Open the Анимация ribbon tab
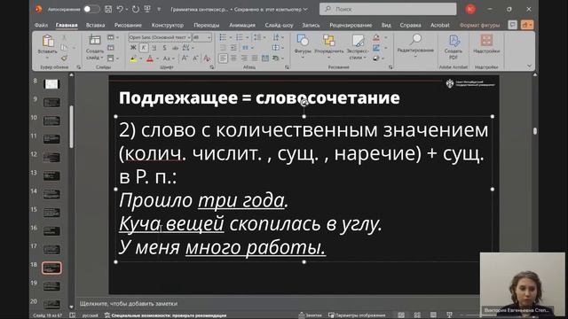 pos(242,25)
